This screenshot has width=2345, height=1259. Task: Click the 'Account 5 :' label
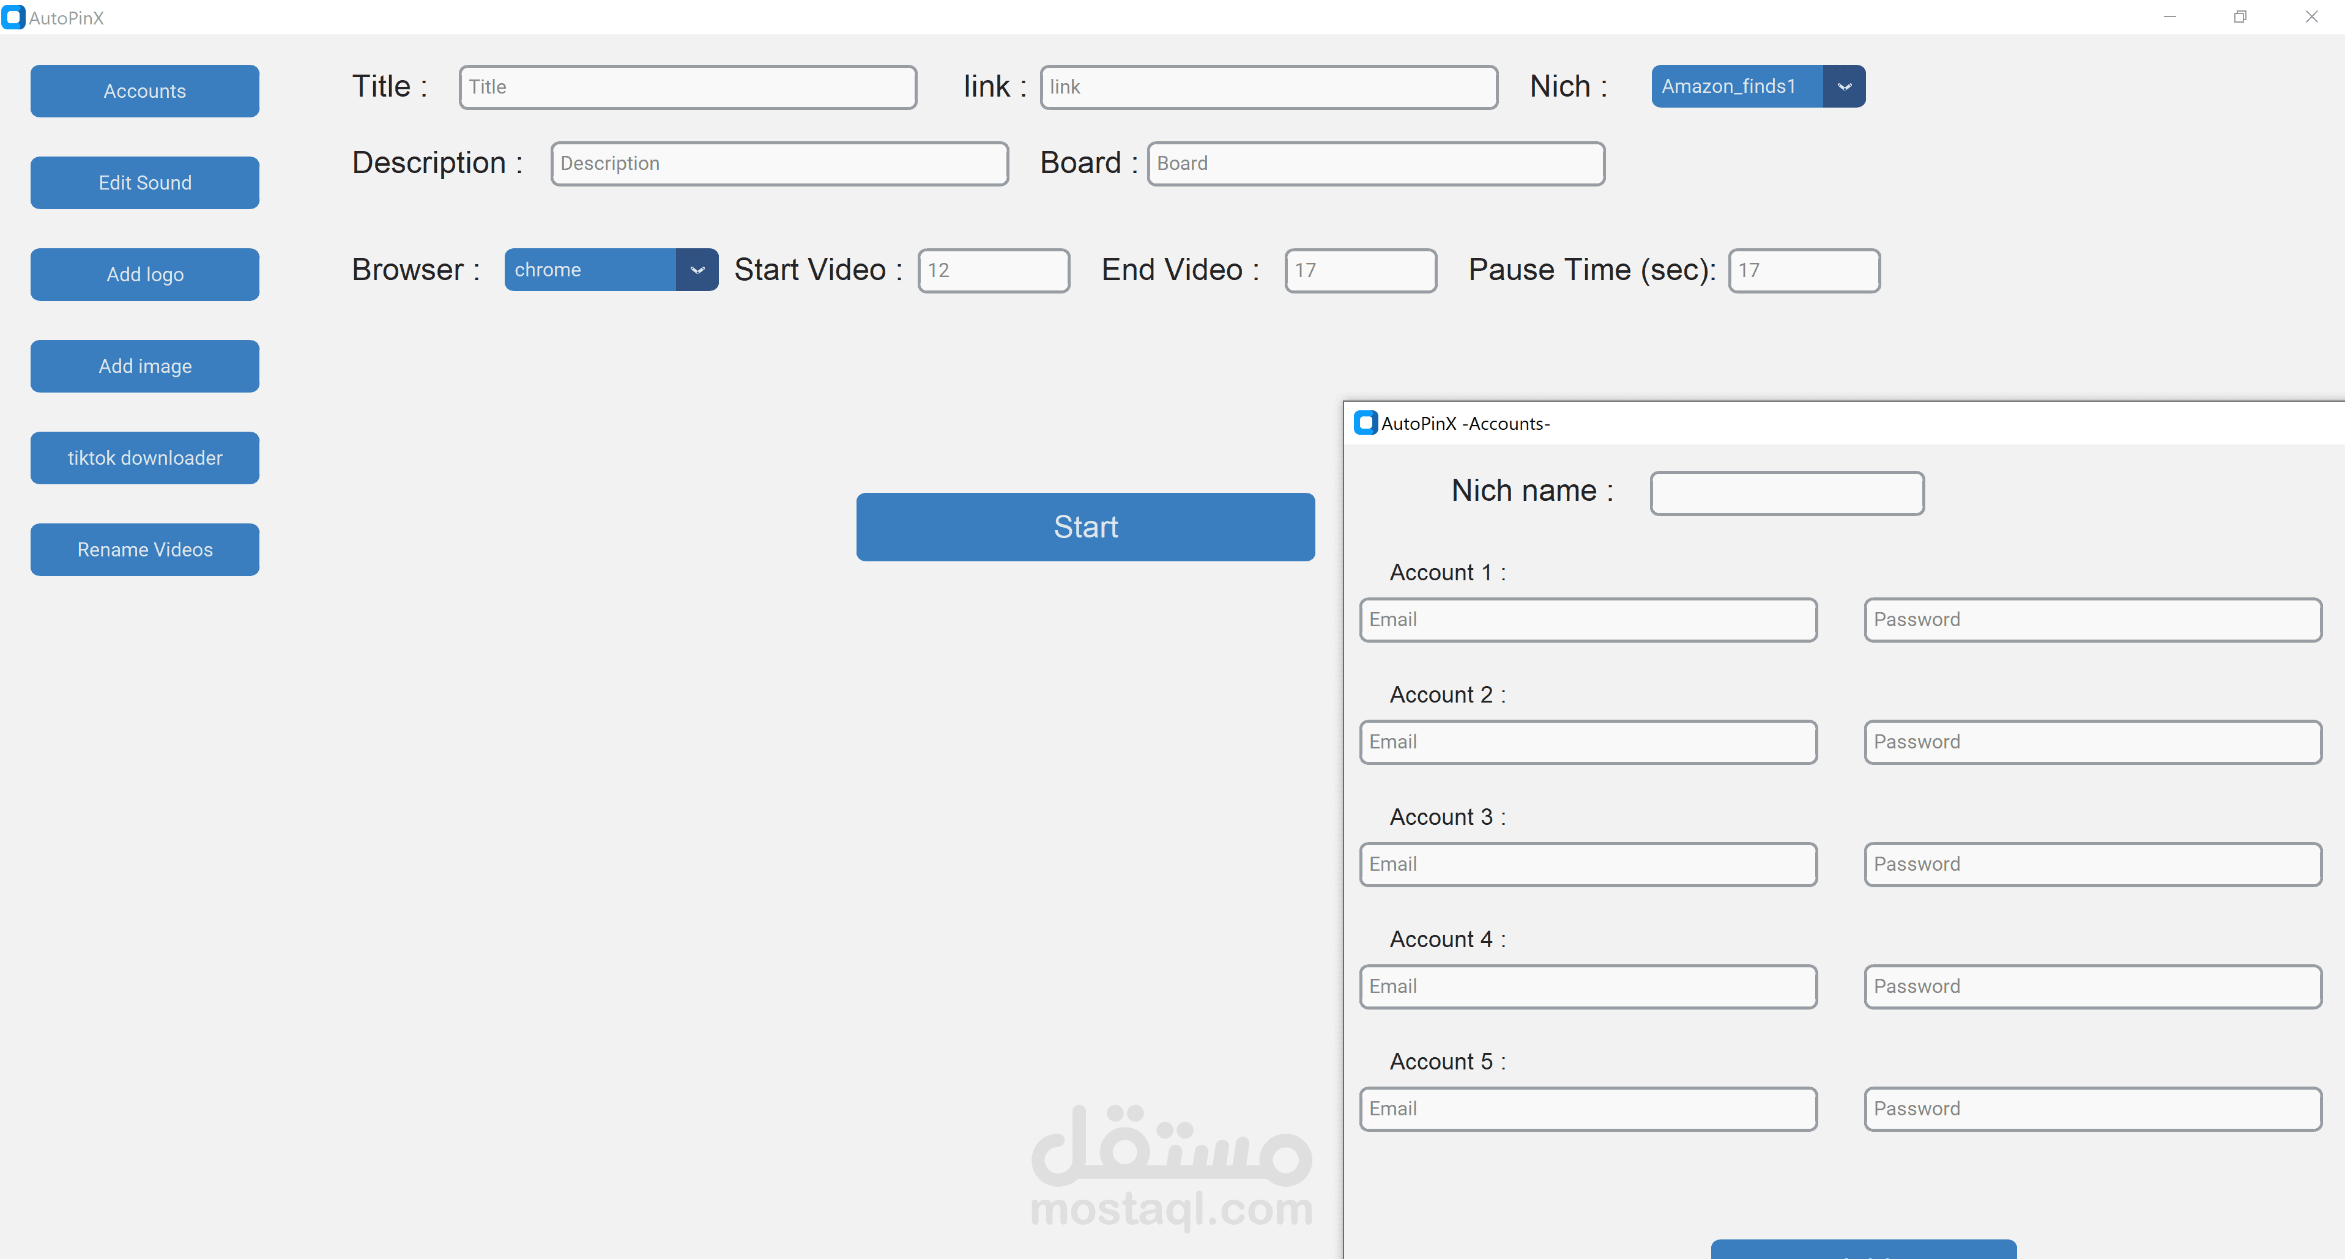[x=1448, y=1063]
